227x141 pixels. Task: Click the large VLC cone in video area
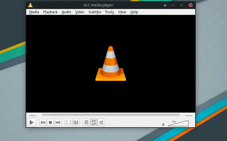coord(111,64)
